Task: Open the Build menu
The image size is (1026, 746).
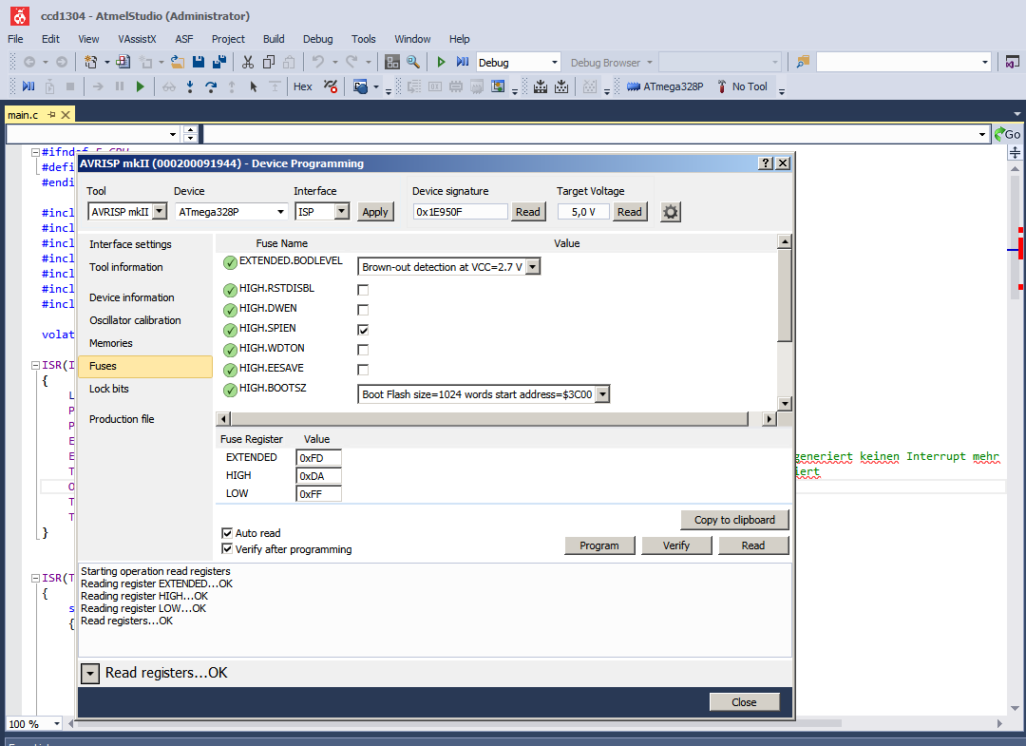Action: click(x=274, y=39)
